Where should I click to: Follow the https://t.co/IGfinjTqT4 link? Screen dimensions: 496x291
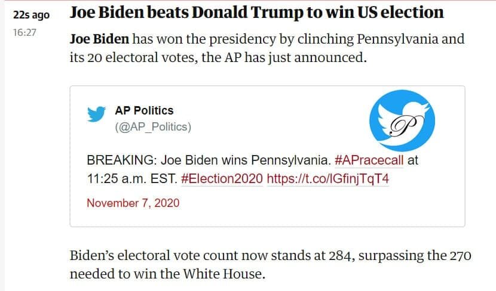point(327,179)
